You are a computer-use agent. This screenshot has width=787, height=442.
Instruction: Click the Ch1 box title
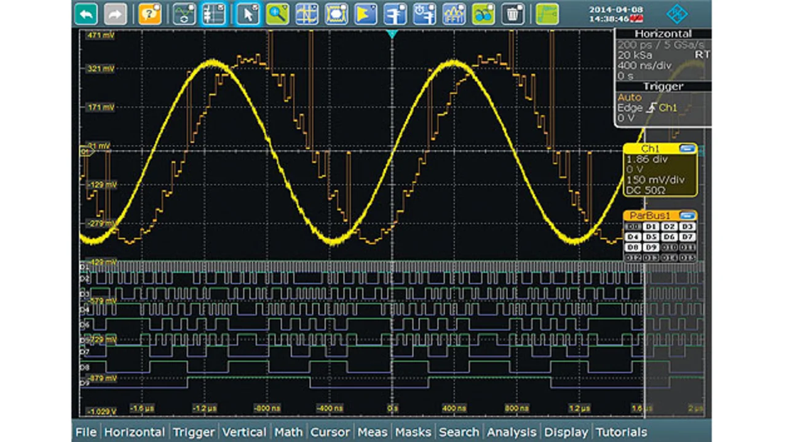[650, 149]
